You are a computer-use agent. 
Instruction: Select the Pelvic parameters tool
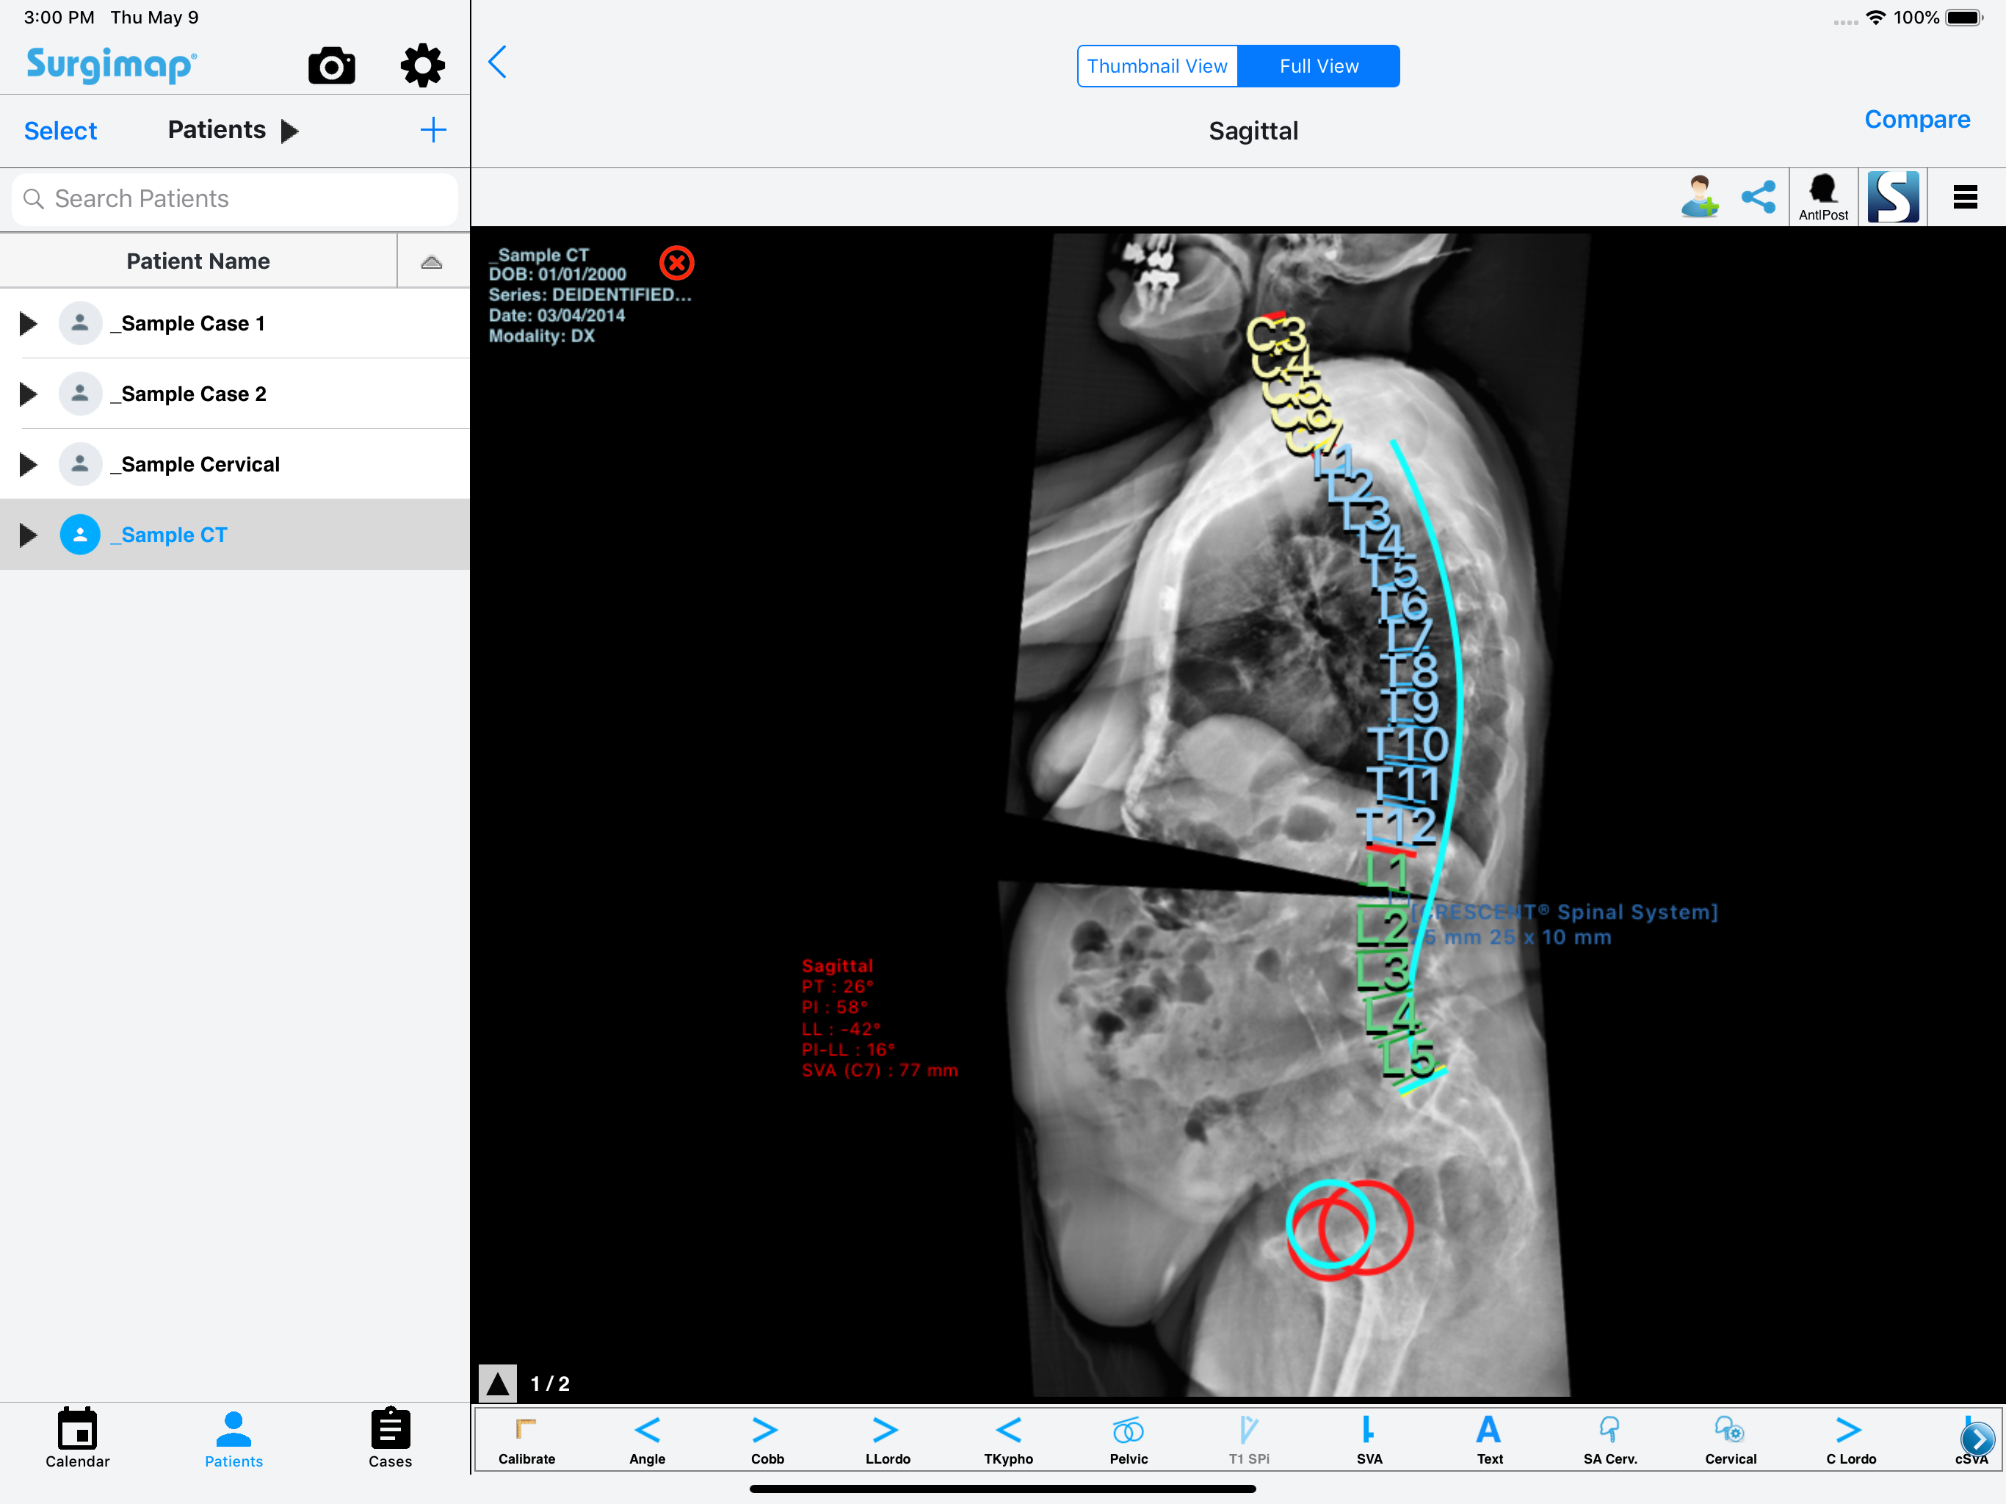[1129, 1439]
